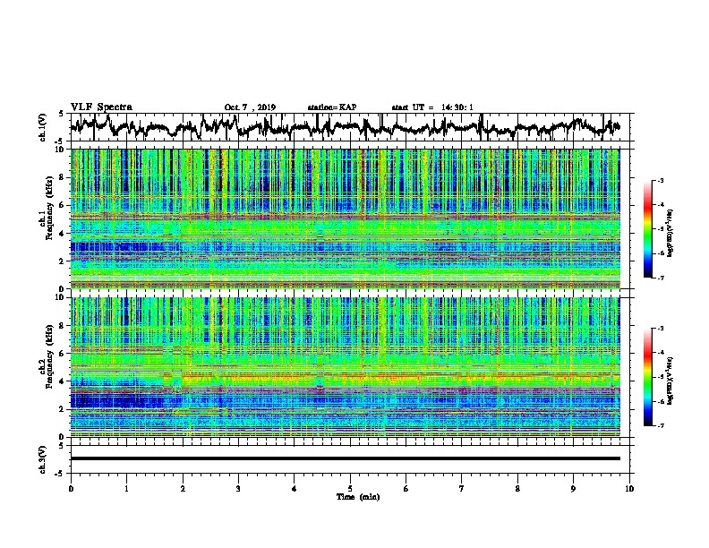Click the "ch.3(V)" waveform axis label
Image resolution: width=709 pixels, height=548 pixels.
pyautogui.click(x=43, y=459)
